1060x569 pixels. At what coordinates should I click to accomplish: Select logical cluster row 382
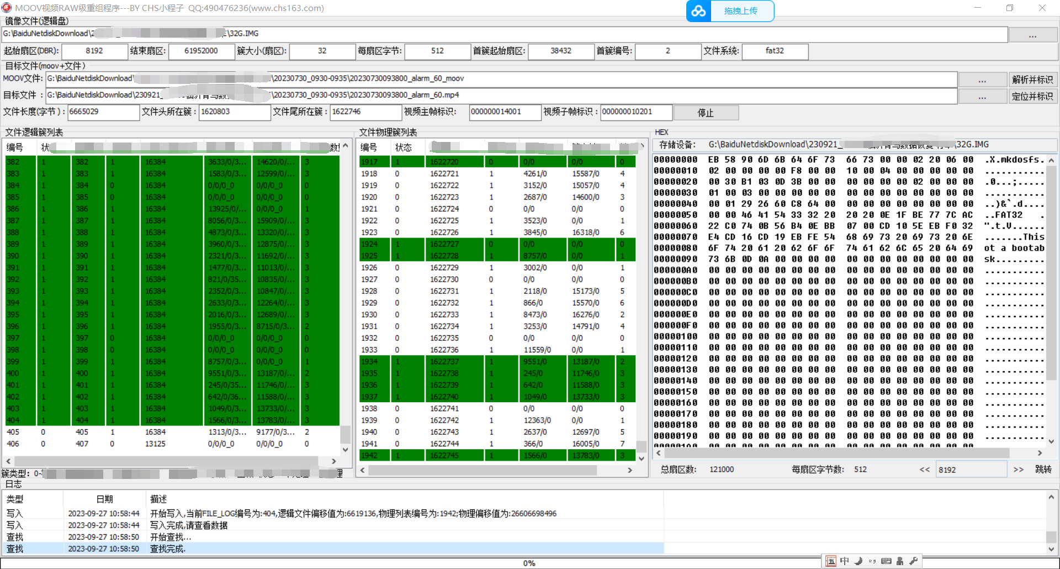click(172, 162)
